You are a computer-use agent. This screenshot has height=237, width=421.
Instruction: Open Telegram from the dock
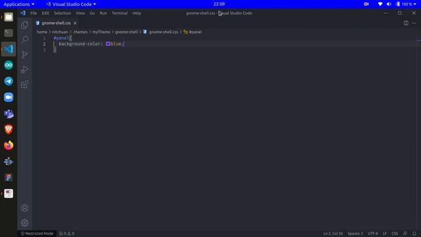(x=9, y=81)
